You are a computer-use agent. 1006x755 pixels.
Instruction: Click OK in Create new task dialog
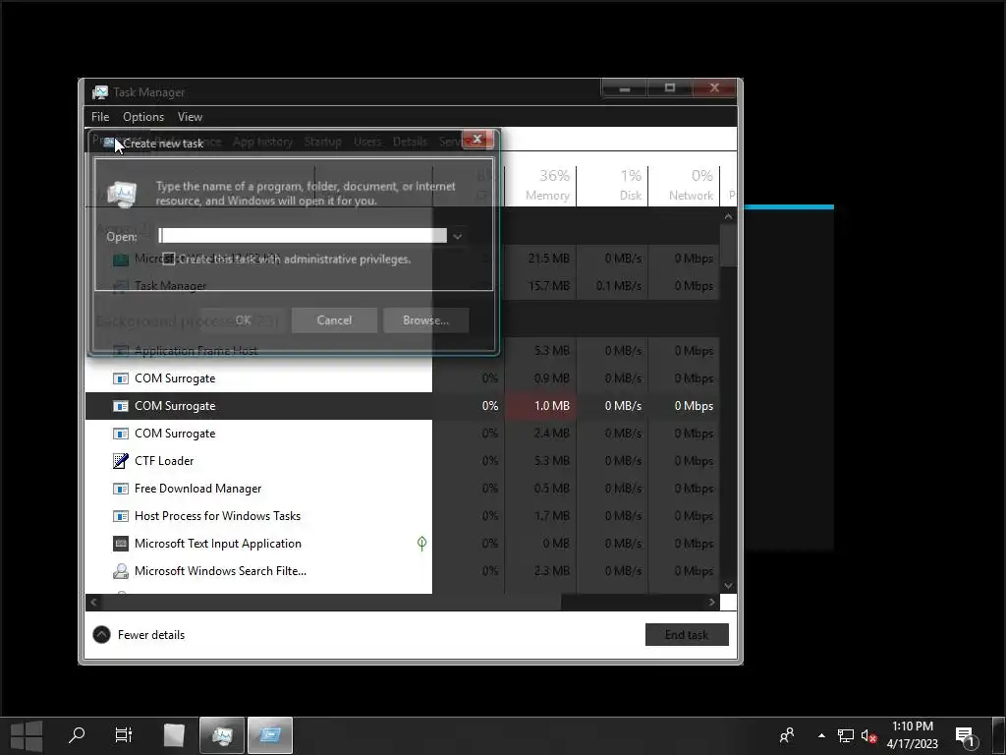[243, 320]
